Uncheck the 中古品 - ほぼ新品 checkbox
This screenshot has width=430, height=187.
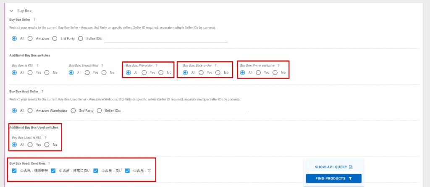(x=14, y=171)
